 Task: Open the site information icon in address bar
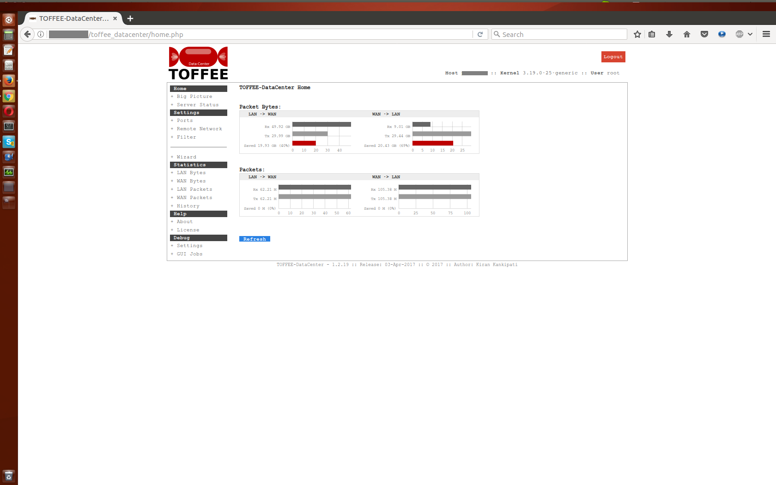pos(41,34)
